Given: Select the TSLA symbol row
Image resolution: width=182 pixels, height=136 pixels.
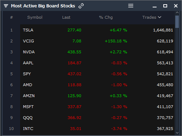Looking at the screenshot, I should pos(97,30).
